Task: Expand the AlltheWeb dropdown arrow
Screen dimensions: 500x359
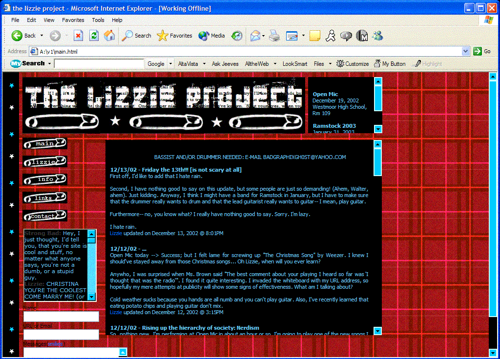Action: click(x=275, y=64)
